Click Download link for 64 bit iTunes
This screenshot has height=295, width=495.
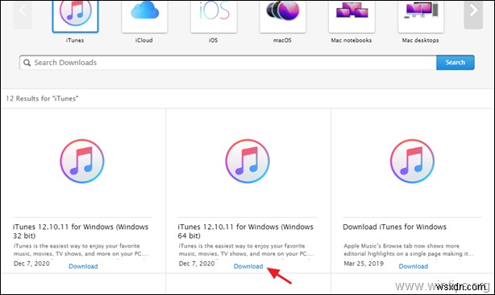coord(248,266)
